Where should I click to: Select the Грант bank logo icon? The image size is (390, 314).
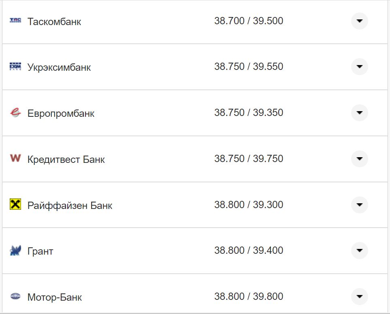pos(15,251)
